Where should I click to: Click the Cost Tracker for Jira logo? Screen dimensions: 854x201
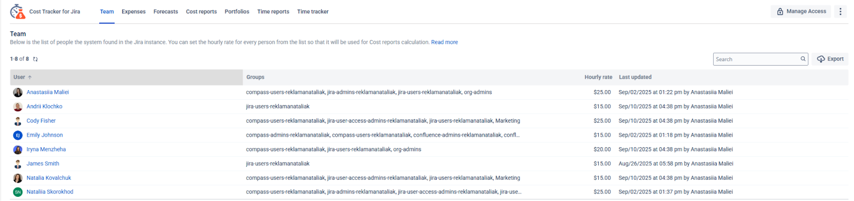18,11
